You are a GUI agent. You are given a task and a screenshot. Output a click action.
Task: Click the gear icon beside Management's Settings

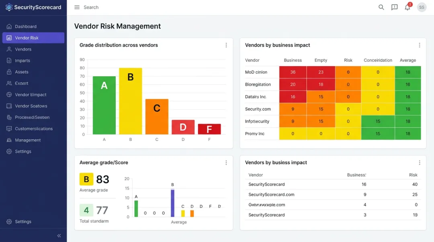tap(9, 151)
